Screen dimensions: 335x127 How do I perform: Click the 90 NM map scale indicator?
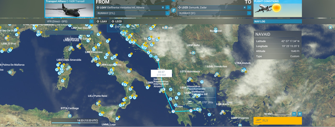277,114
